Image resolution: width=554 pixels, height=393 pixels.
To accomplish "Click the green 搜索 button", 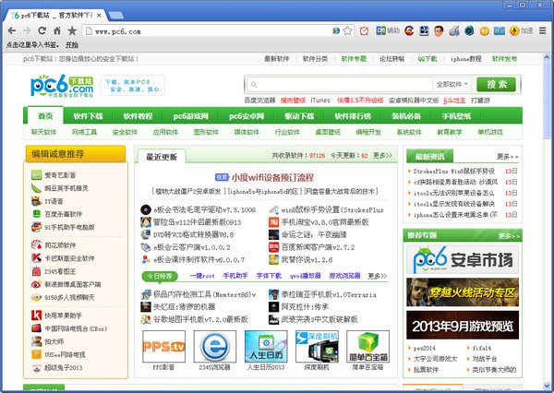I will [497, 84].
